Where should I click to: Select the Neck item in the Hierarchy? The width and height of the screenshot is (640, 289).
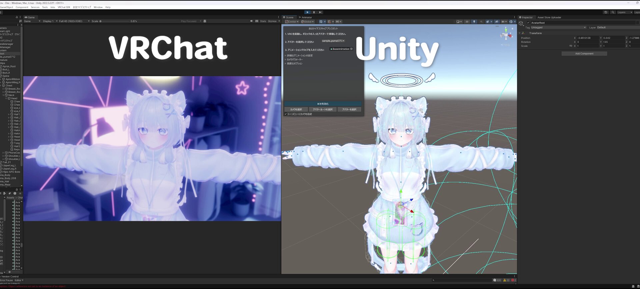[11, 95]
